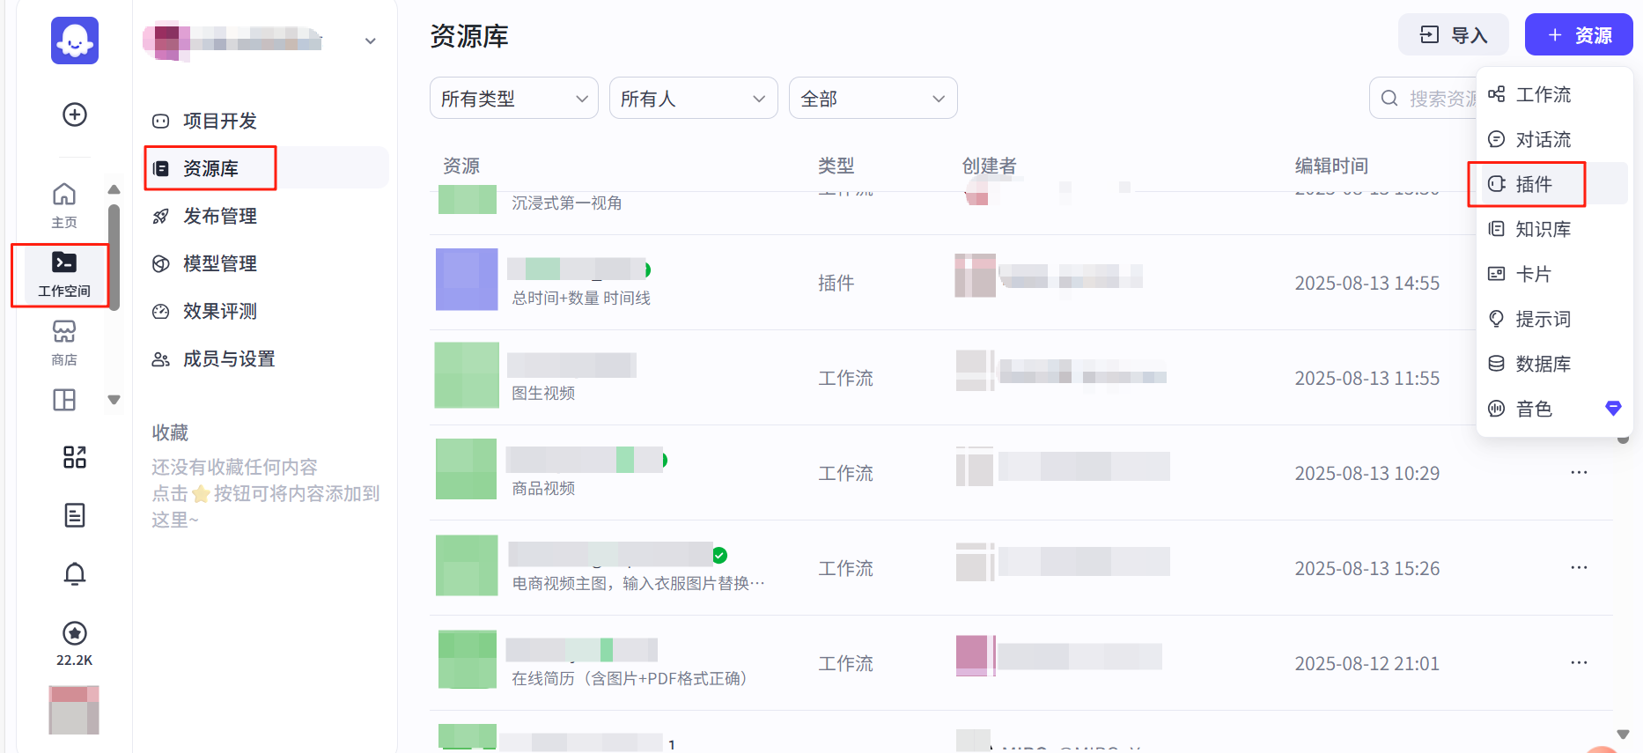Open the 全部 status filter dropdown

pyautogui.click(x=873, y=98)
